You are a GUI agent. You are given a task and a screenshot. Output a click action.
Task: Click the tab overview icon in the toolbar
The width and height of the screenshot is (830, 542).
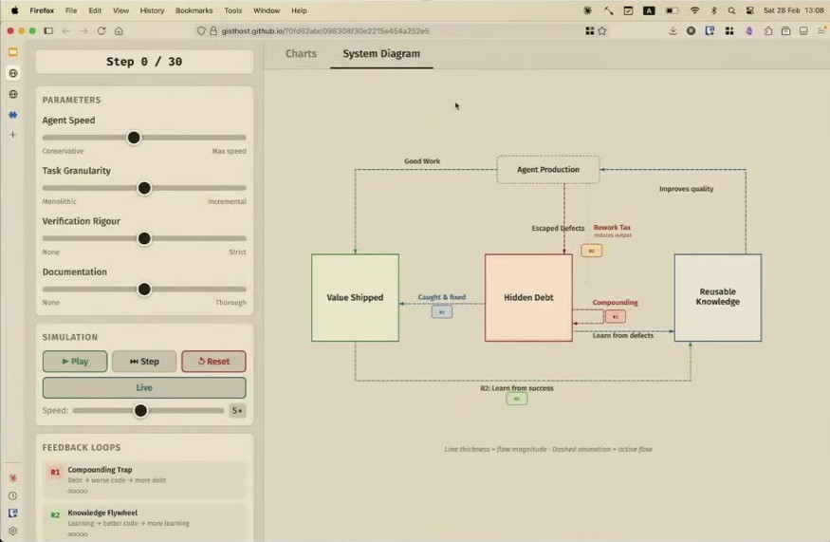pyautogui.click(x=786, y=30)
